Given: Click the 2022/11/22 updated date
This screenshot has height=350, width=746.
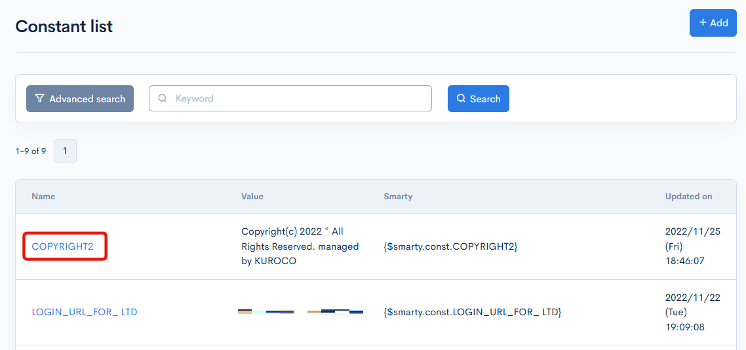Looking at the screenshot, I should [x=692, y=298].
